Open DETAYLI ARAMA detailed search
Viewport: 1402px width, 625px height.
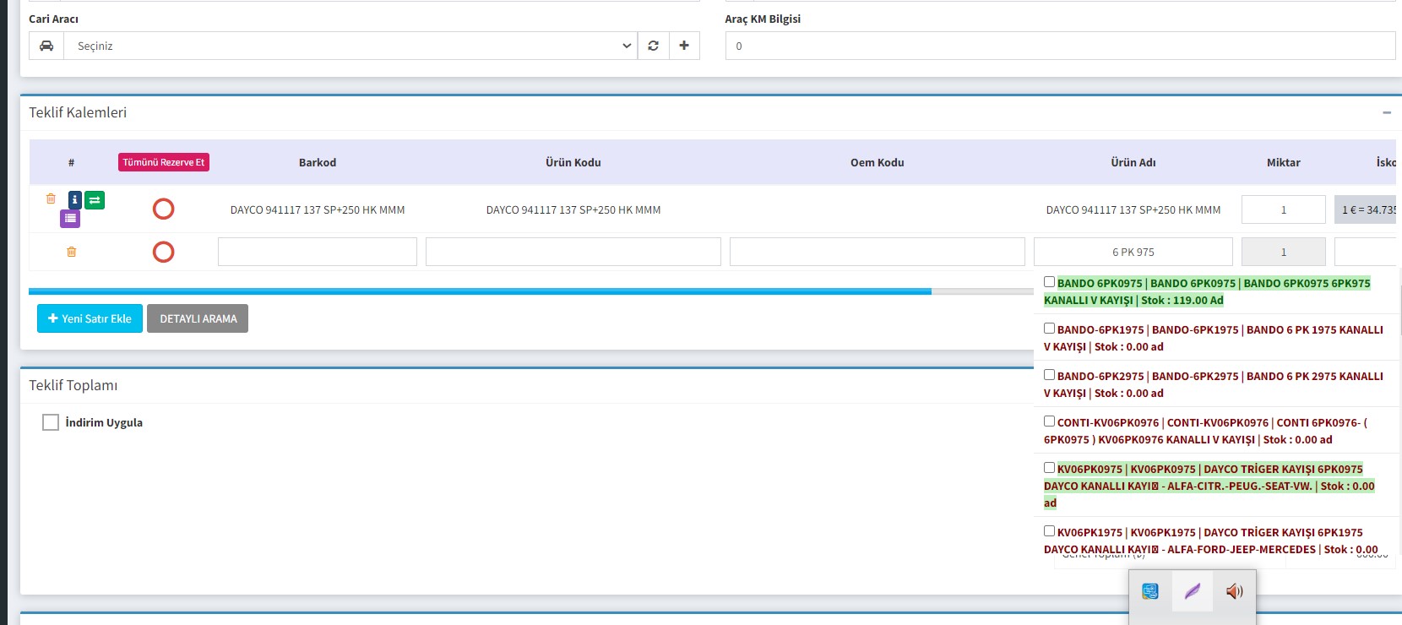point(198,318)
